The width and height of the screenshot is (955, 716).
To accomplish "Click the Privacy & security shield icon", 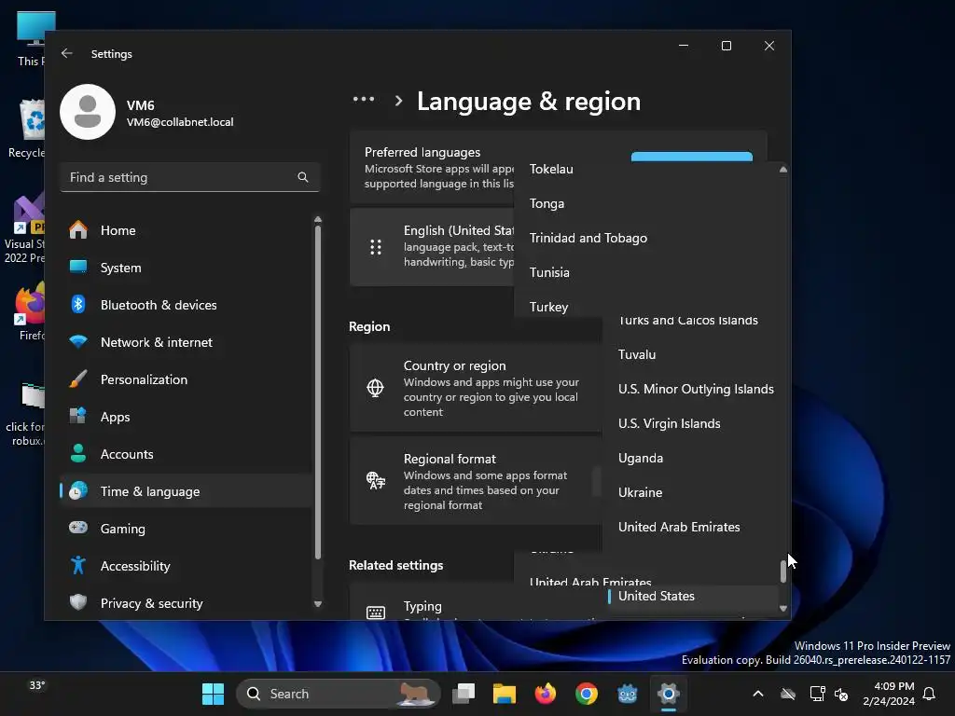I will [x=78, y=603].
